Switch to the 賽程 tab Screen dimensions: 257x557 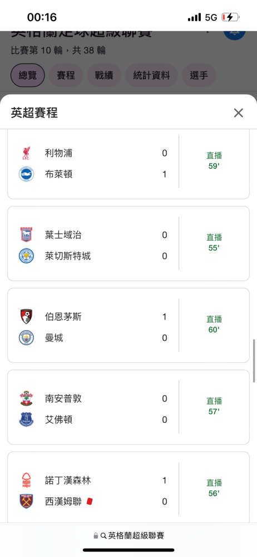(x=66, y=75)
